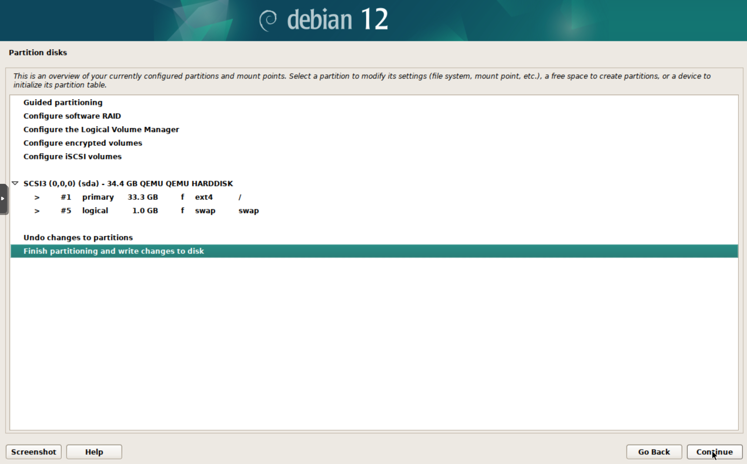The width and height of the screenshot is (747, 464).
Task: Open the Help button
Action: [x=94, y=452]
